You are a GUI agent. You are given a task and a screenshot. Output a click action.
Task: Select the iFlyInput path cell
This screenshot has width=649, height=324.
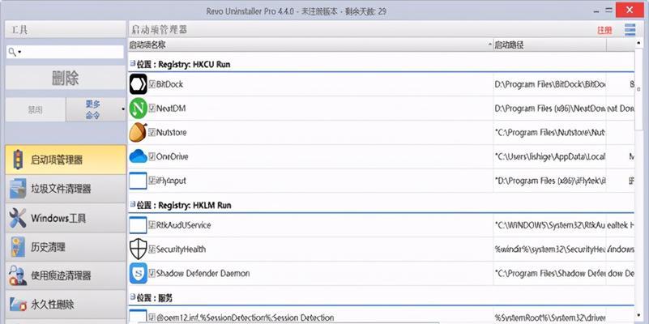[x=550, y=181]
